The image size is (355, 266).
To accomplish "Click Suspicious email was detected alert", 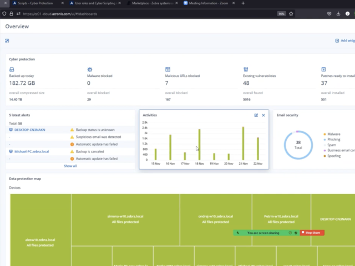I will (x=98, y=137).
